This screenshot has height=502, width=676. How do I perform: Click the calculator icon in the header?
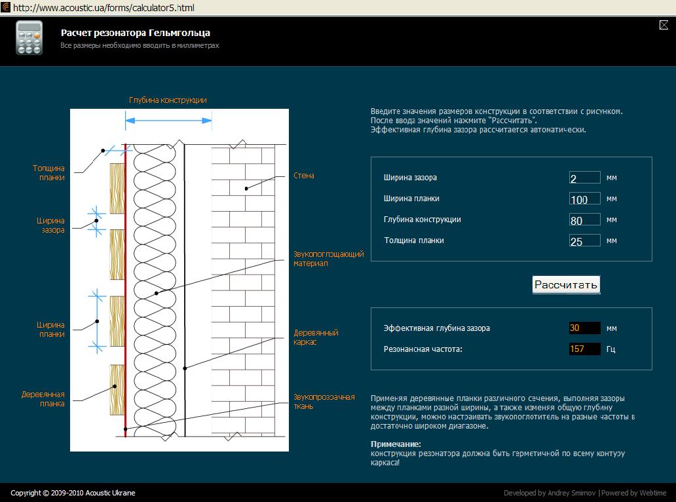click(29, 38)
